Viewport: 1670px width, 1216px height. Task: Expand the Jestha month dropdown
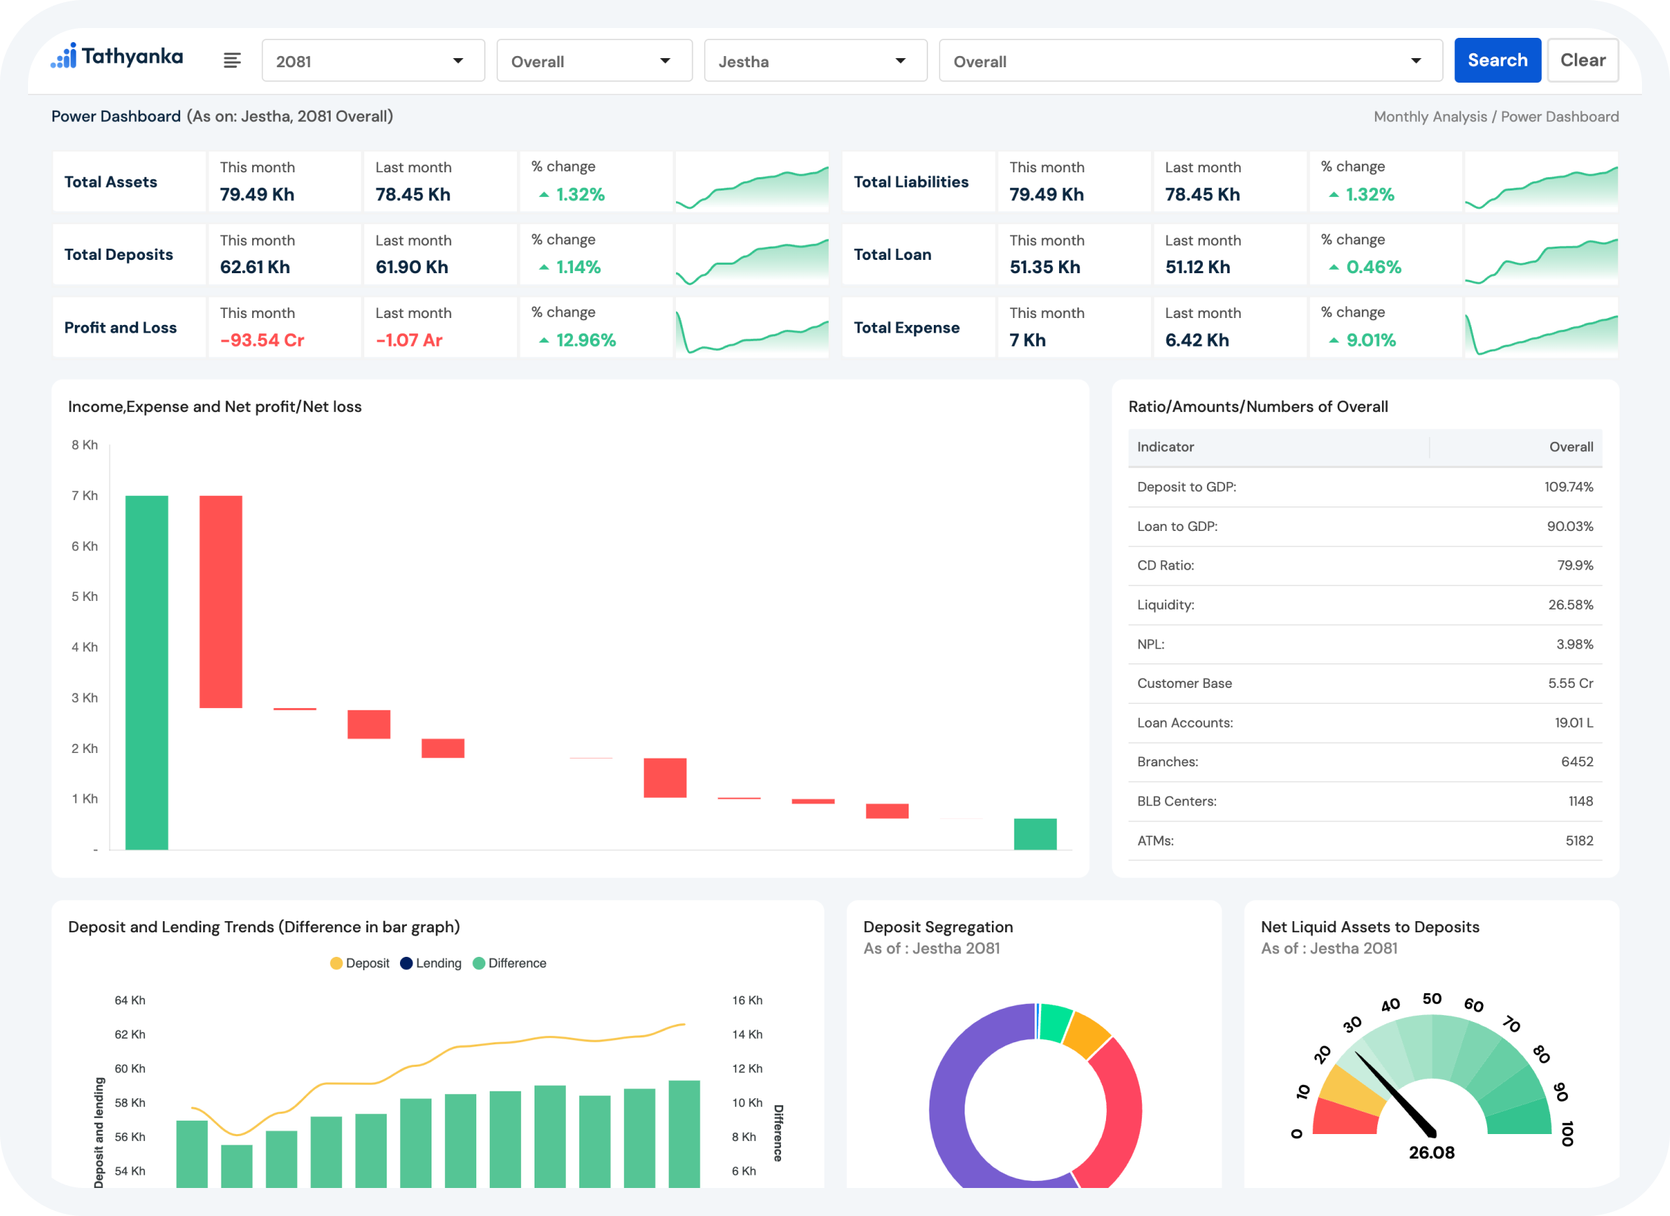tap(815, 61)
